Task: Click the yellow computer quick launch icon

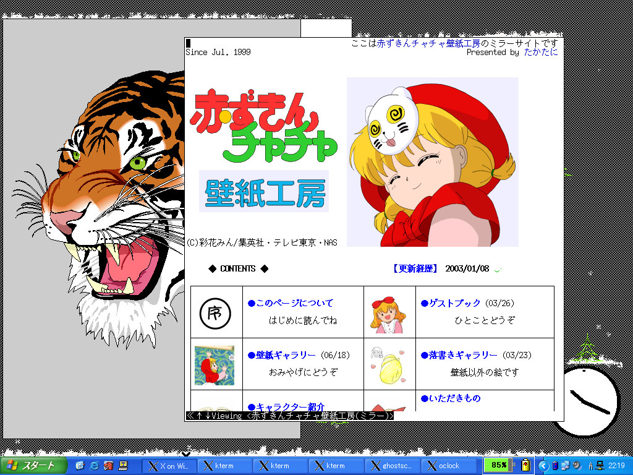Action: (x=123, y=466)
